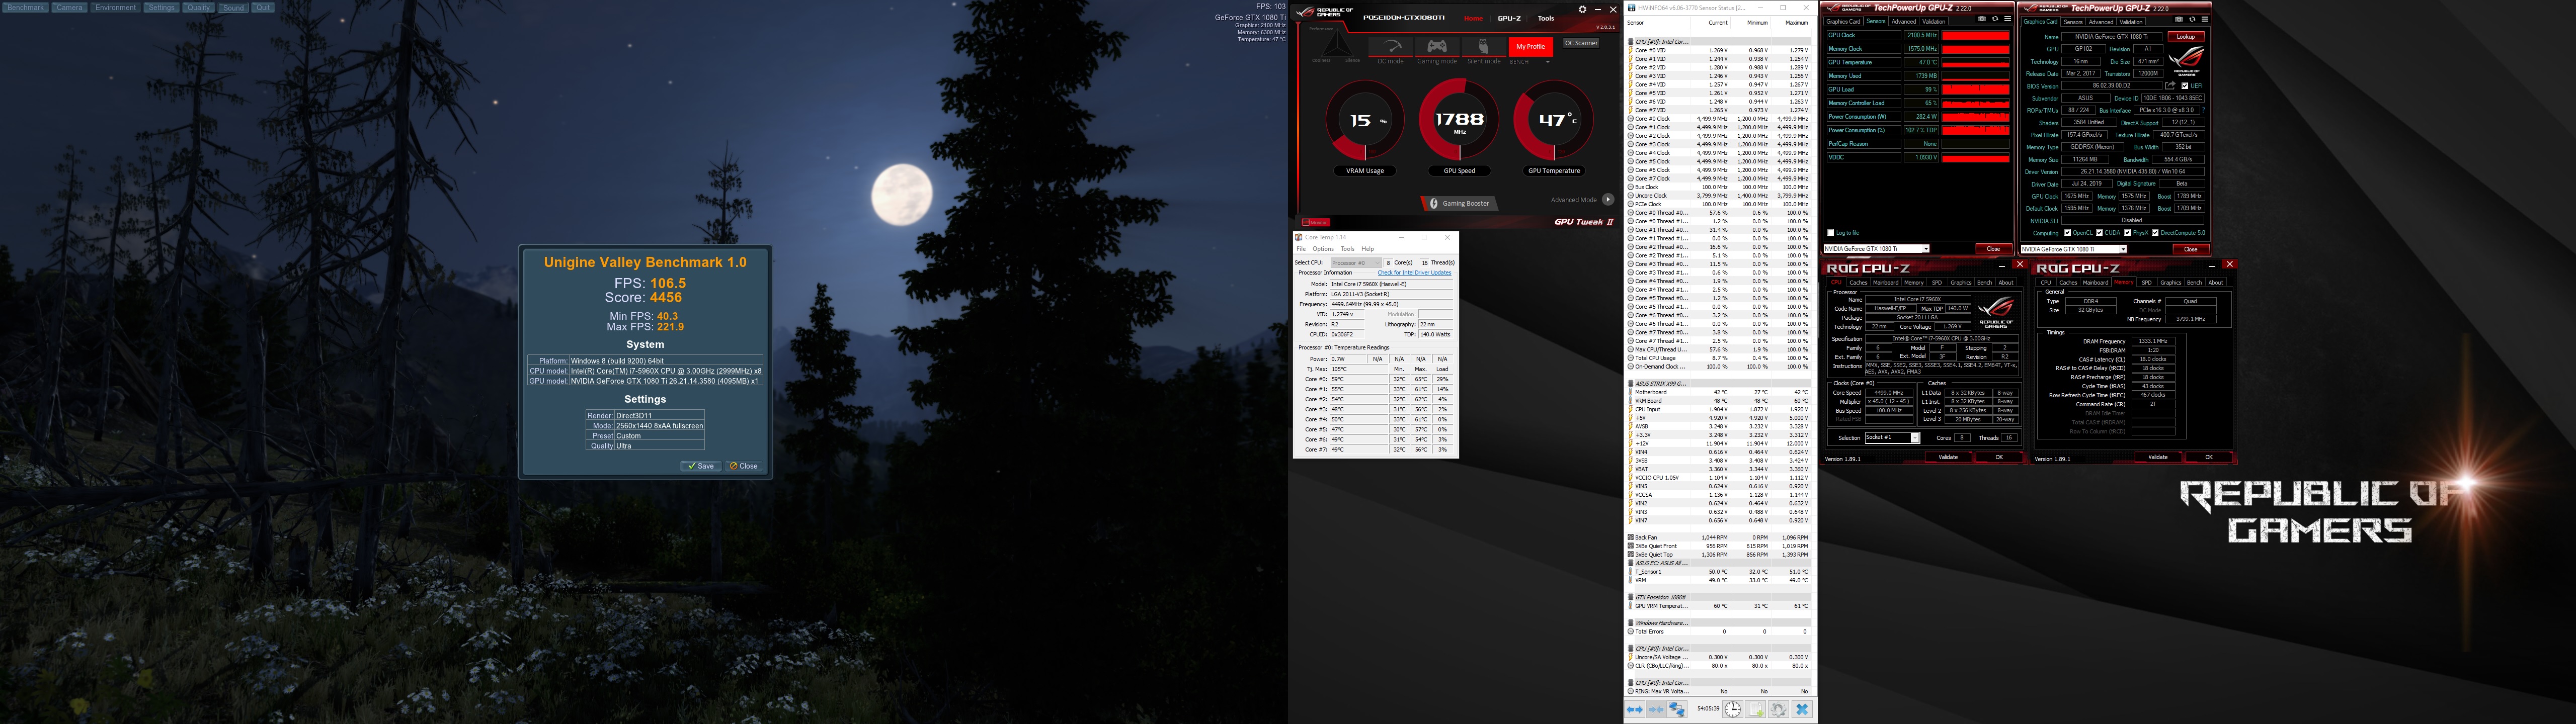The width and height of the screenshot is (2576, 724).
Task: Select ASUS STRIX X99 sensor group in HWiNFO
Action: click(x=1718, y=384)
